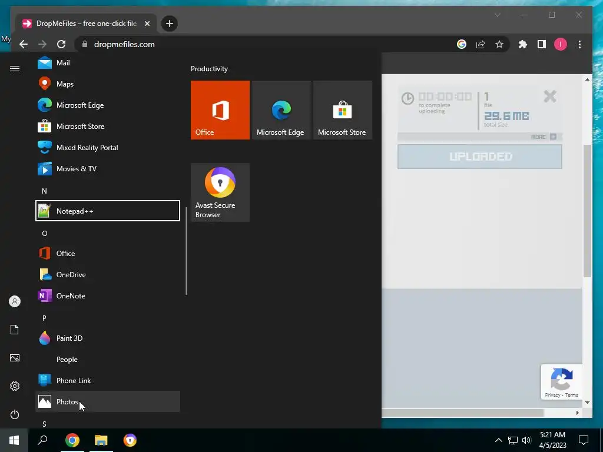603x452 pixels.
Task: Open the notification center
Action: pyautogui.click(x=584, y=440)
